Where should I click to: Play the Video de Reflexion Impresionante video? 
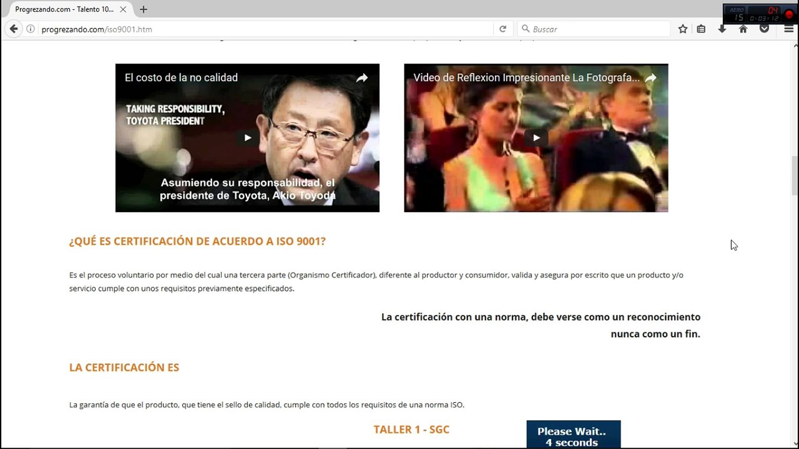pos(536,138)
